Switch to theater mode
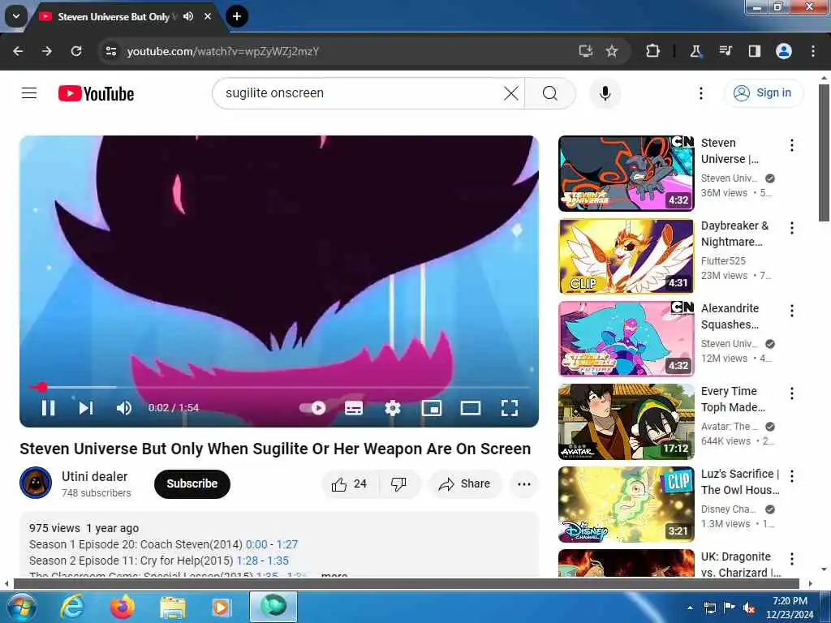The height and width of the screenshot is (623, 831). [470, 408]
